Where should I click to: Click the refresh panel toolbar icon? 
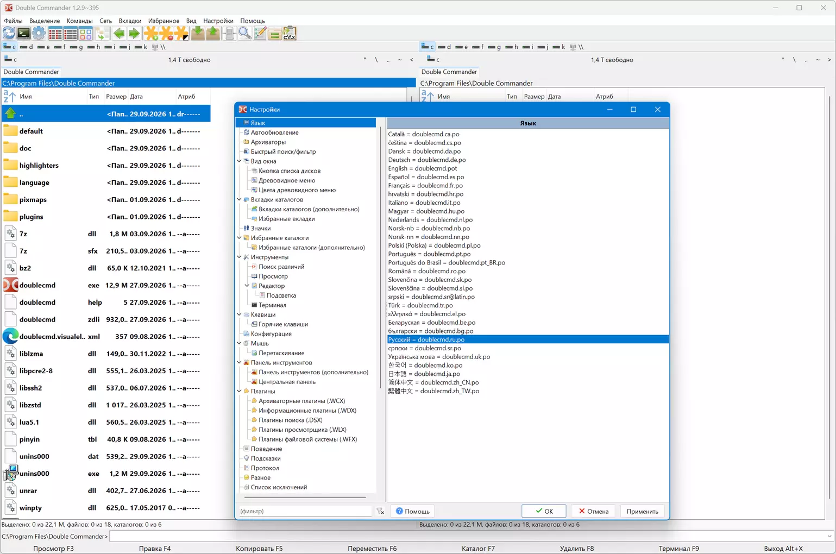(x=9, y=34)
